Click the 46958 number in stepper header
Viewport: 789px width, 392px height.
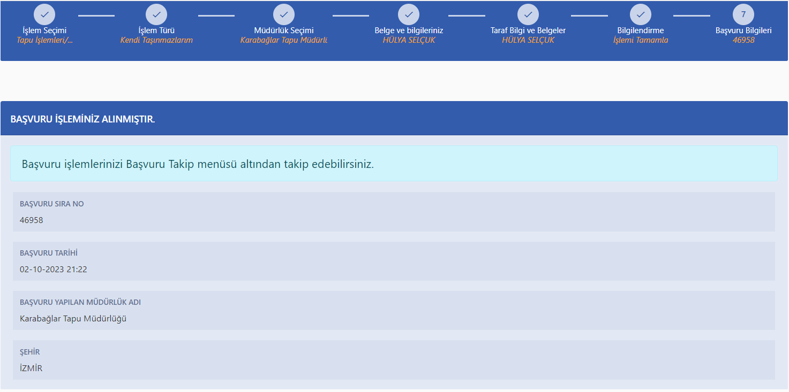(743, 40)
